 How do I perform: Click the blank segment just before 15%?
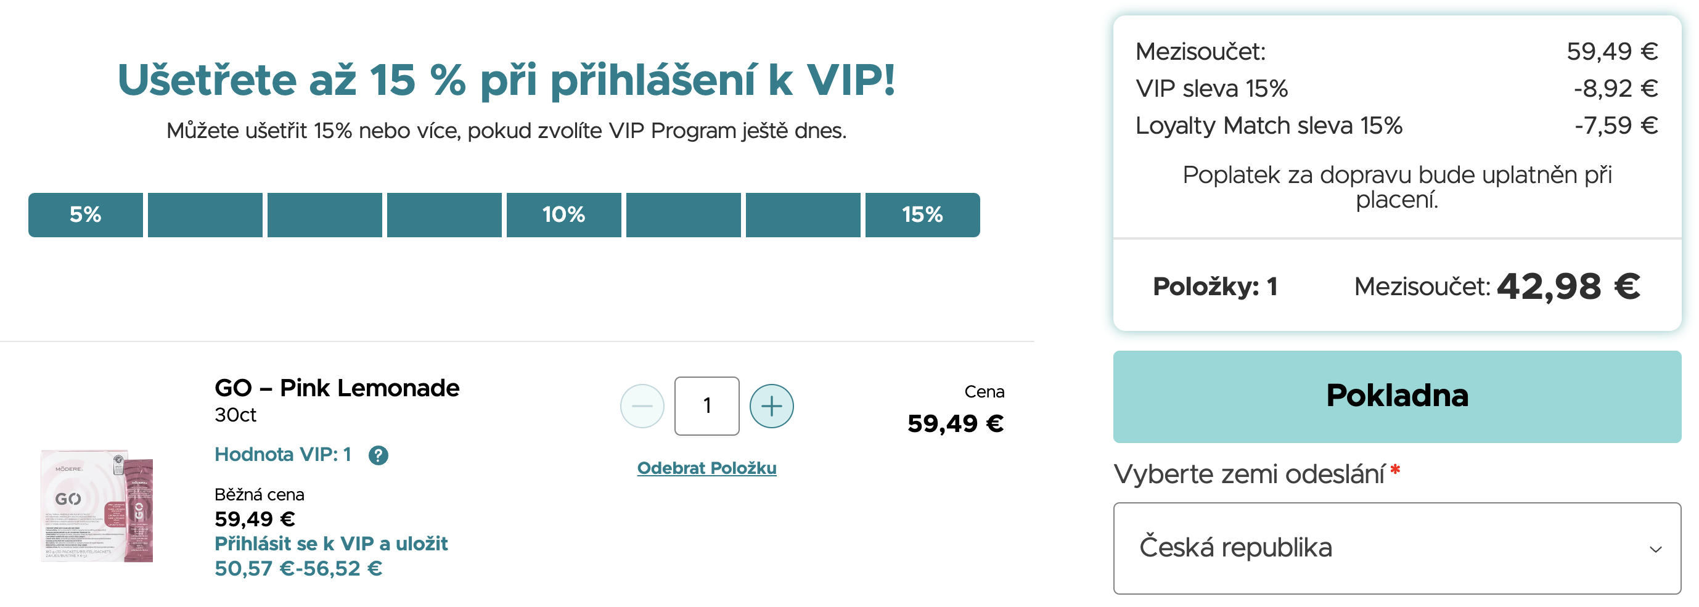click(803, 215)
